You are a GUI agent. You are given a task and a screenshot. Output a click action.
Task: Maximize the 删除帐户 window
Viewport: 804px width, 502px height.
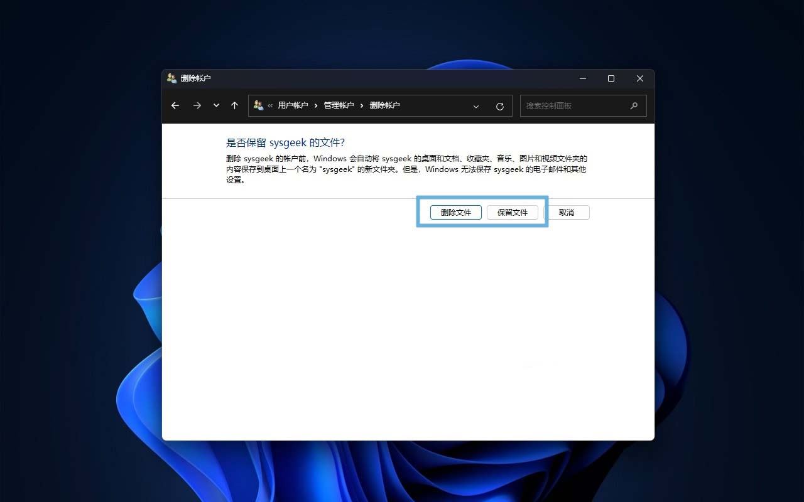[611, 78]
